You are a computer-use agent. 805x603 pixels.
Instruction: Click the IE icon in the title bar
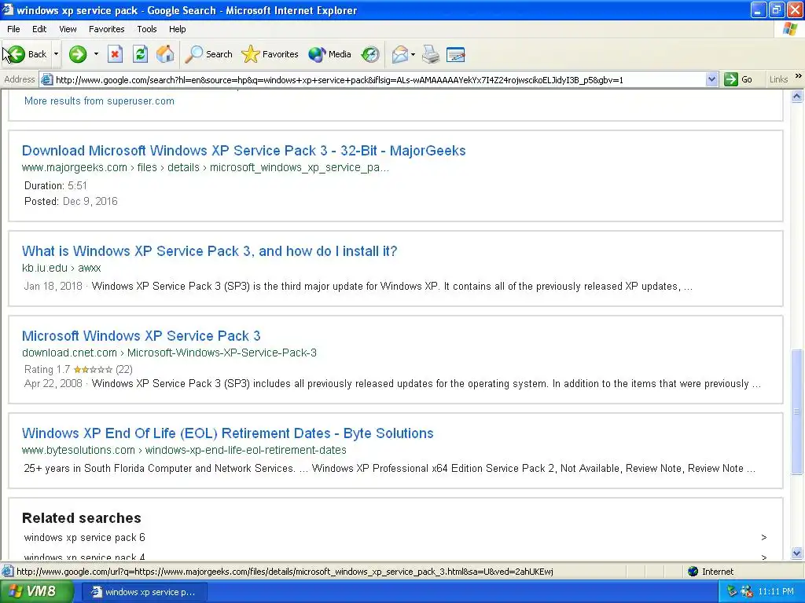[8, 9]
